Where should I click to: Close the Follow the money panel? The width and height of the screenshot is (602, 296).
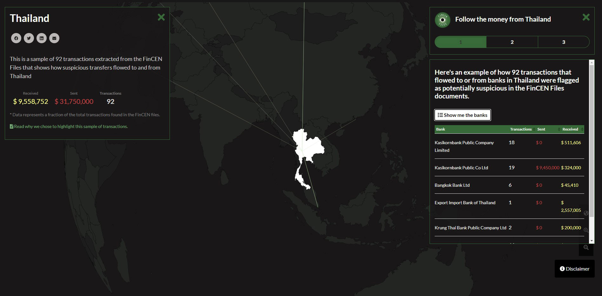(x=586, y=17)
